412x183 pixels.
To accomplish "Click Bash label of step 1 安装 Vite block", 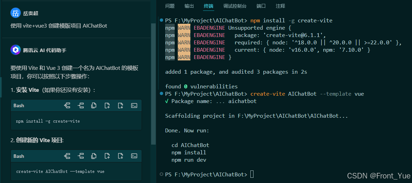I will 19,105.
